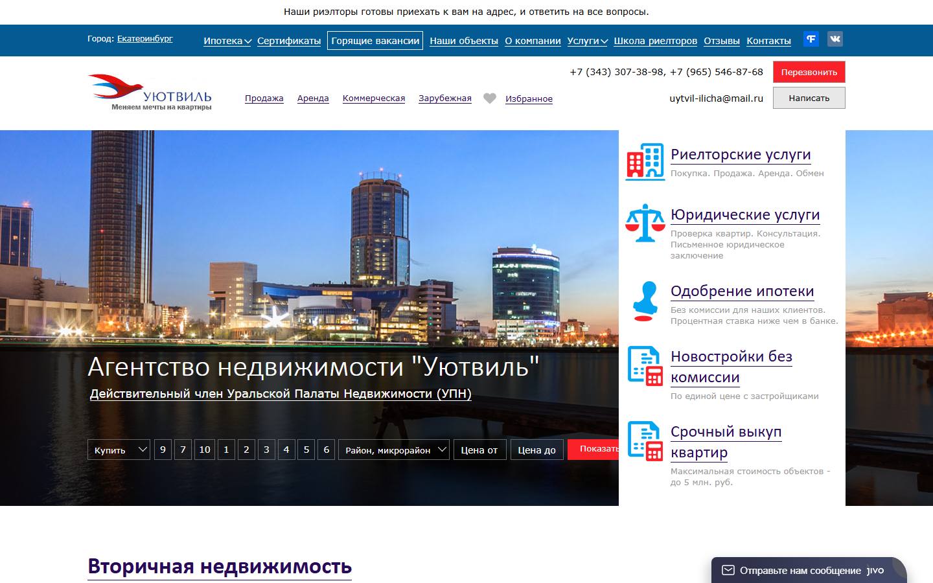The height and width of the screenshot is (583, 933).
Task: Click the Написать button
Action: coord(809,98)
